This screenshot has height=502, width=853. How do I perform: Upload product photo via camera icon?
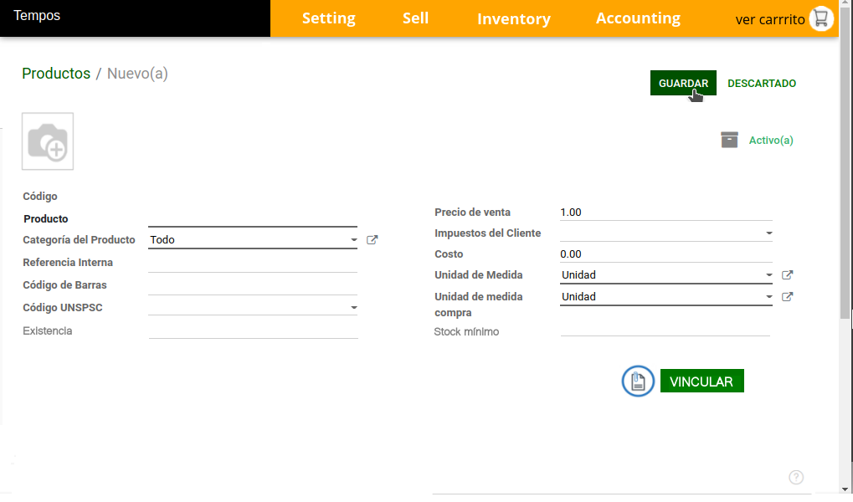[x=48, y=141]
